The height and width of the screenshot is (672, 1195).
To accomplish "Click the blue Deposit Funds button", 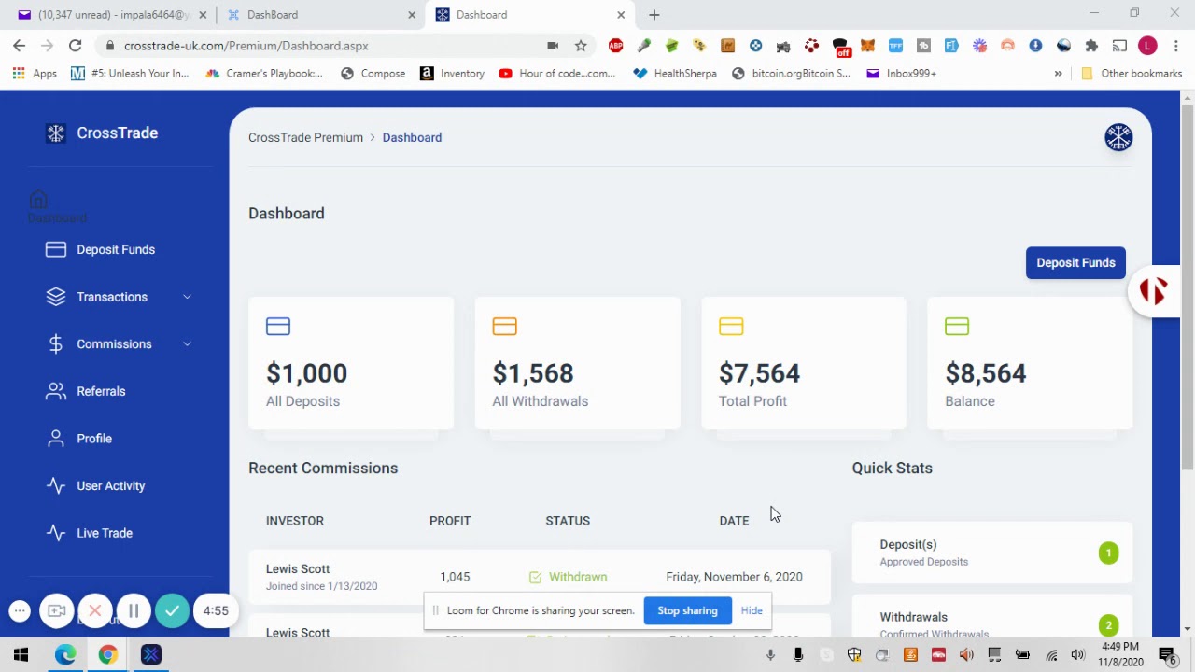I will tap(1075, 262).
